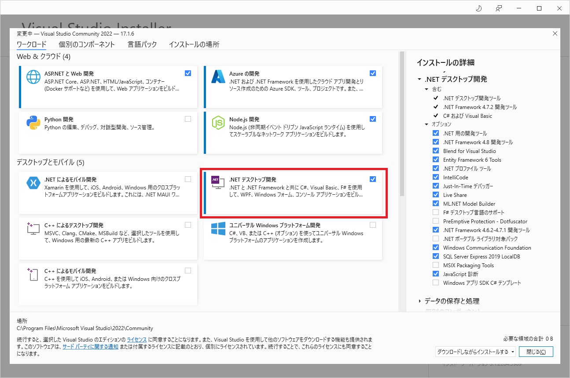570x378 pixels.
Task: Check C++ によるデスクトップ開発 checkbox
Action: (188, 225)
